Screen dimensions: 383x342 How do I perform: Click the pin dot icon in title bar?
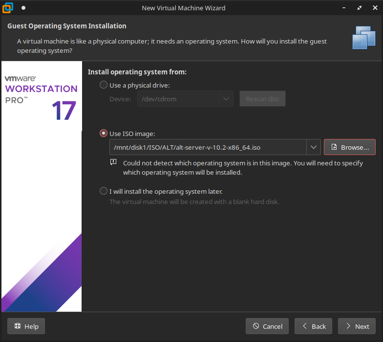point(23,8)
